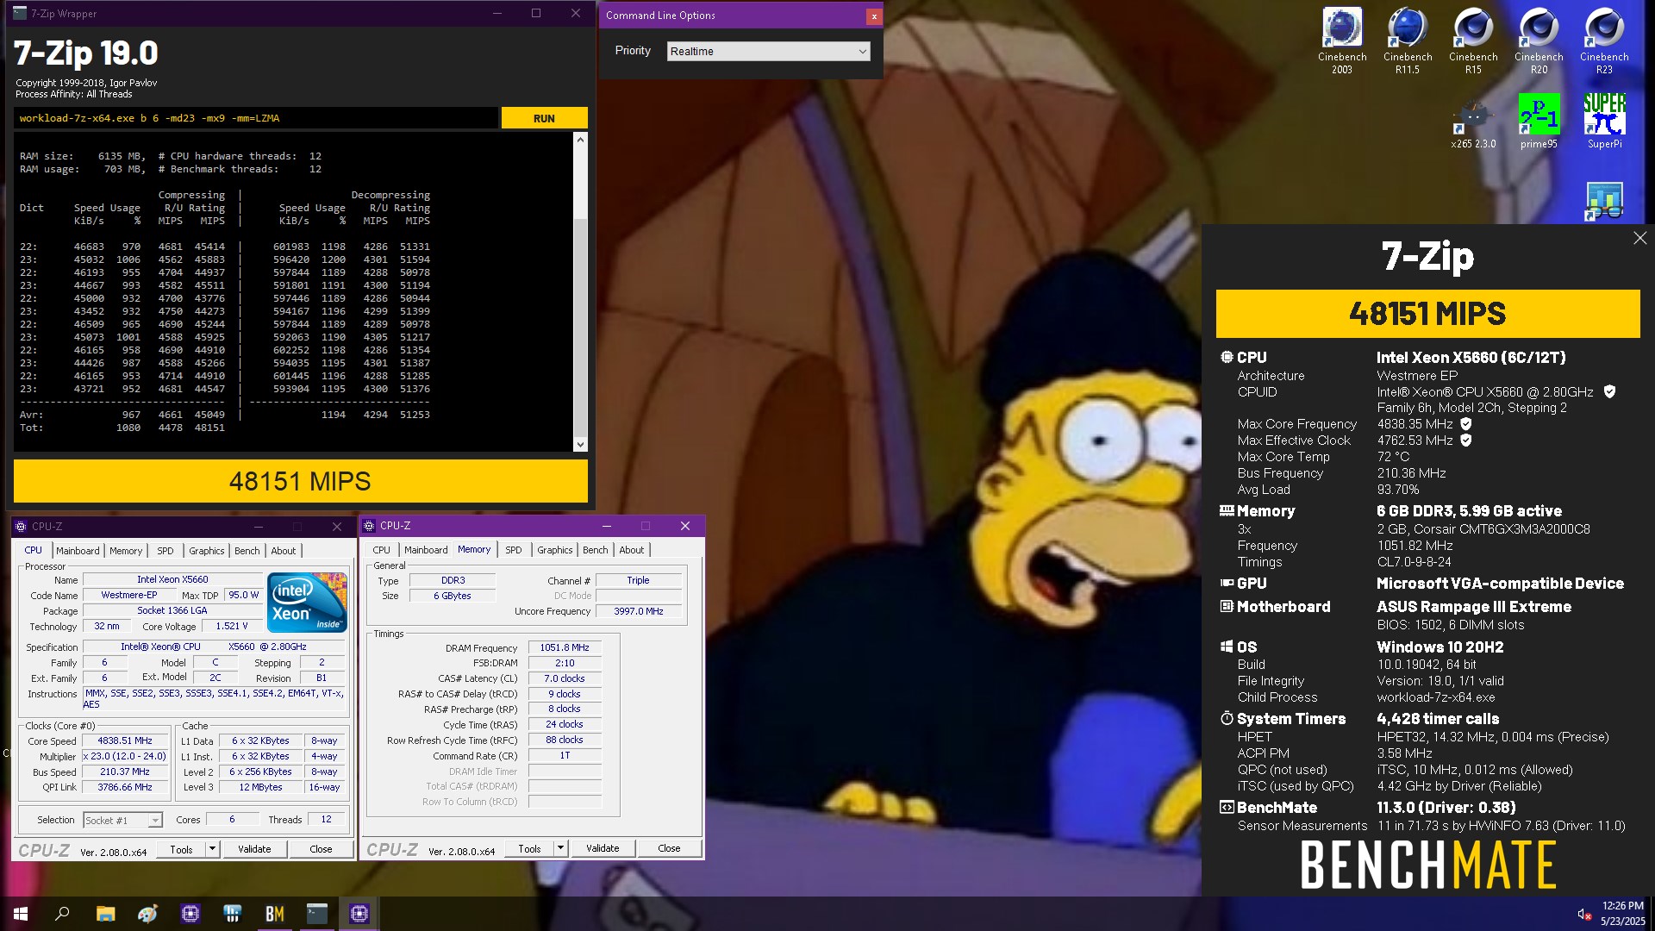The width and height of the screenshot is (1655, 931).
Task: Click the Core Speed 4838.51 MHz value
Action: point(125,740)
